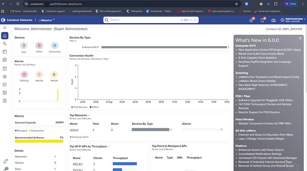Sort Wi-Fi APs by Clients column header
Viewport: 307px width, 171px height.
[98, 158]
